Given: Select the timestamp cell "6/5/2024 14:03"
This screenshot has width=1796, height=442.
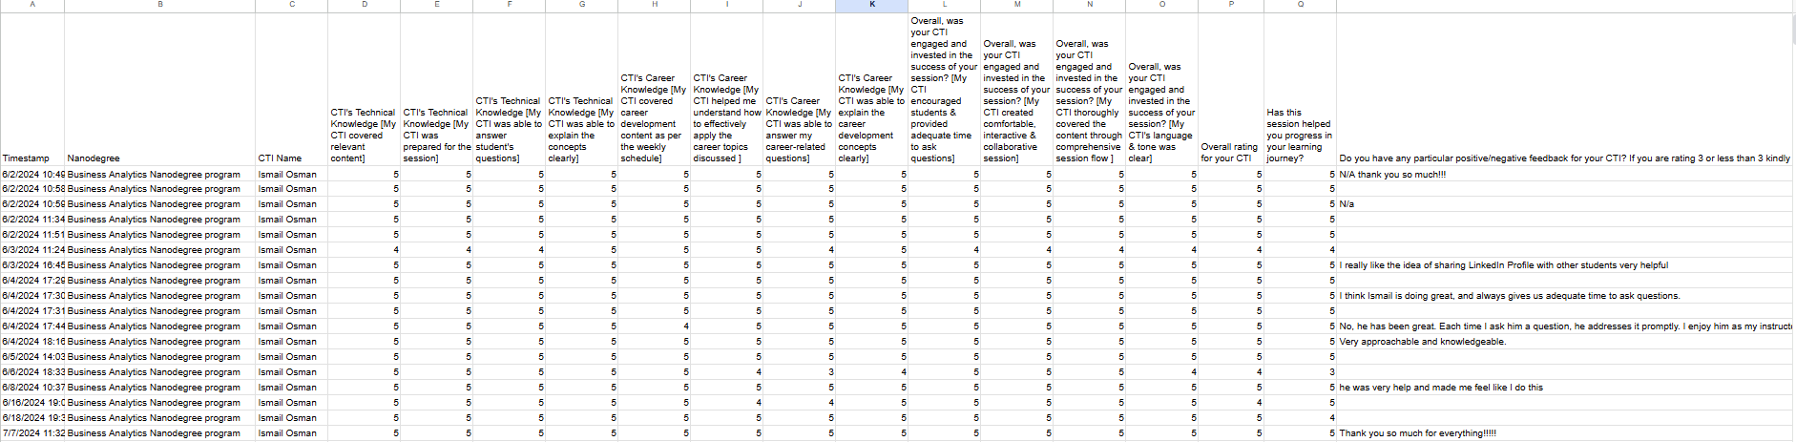Looking at the screenshot, I should [x=32, y=357].
